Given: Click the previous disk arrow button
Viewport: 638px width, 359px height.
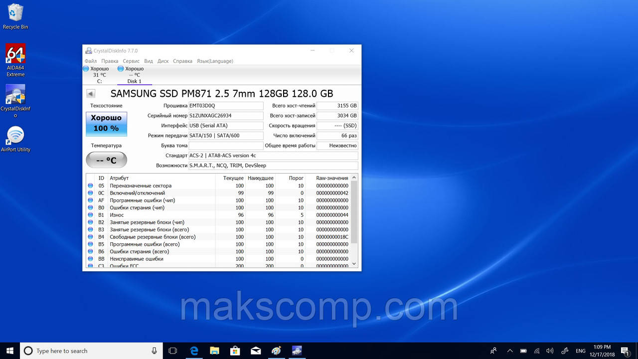Looking at the screenshot, I should (91, 93).
